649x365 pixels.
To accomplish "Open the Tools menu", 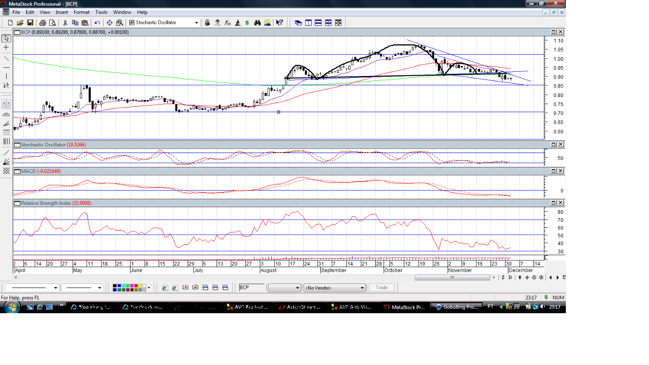I will [x=101, y=12].
